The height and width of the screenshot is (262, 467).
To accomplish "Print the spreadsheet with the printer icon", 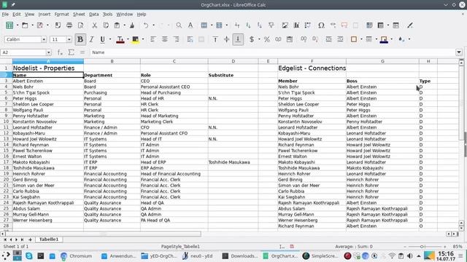I will (x=69, y=25).
